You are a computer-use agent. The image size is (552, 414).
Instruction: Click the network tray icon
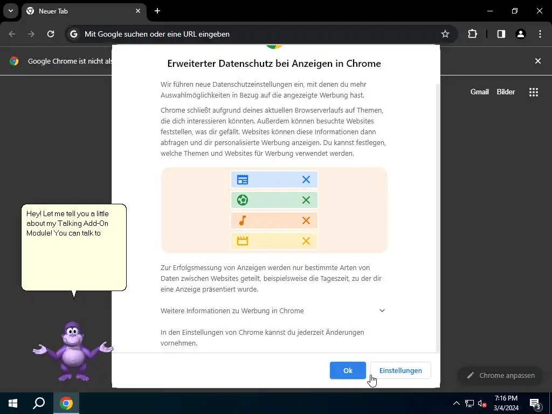(x=470, y=403)
